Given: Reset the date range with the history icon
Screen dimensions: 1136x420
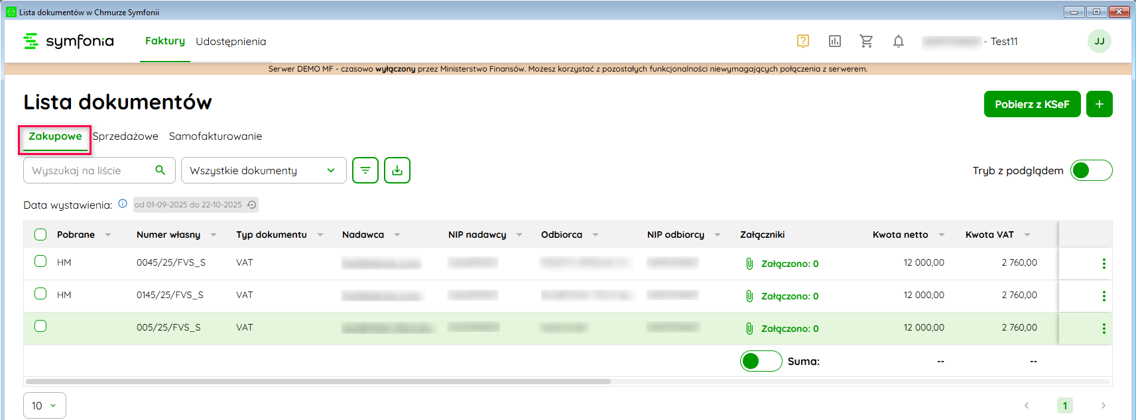Looking at the screenshot, I should [x=252, y=205].
